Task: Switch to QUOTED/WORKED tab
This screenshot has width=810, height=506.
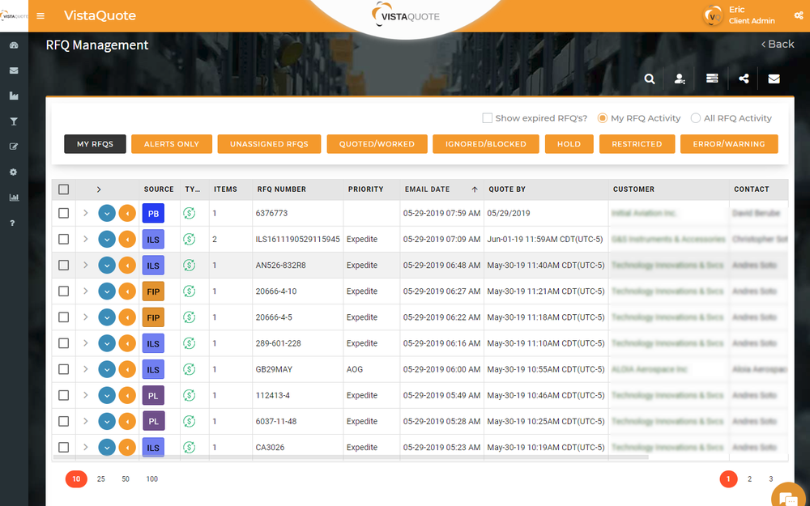Action: (x=377, y=144)
